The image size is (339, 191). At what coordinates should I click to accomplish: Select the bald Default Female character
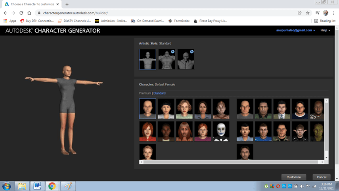147,109
